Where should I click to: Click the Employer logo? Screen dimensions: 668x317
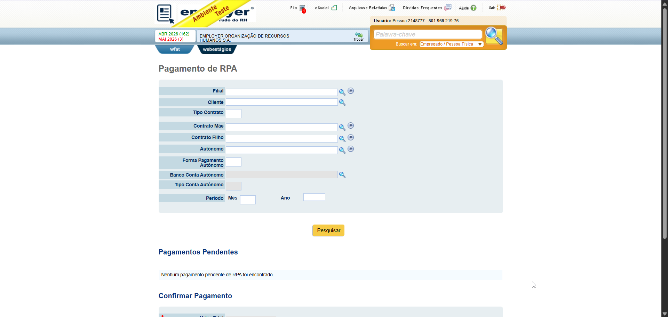pos(205,14)
